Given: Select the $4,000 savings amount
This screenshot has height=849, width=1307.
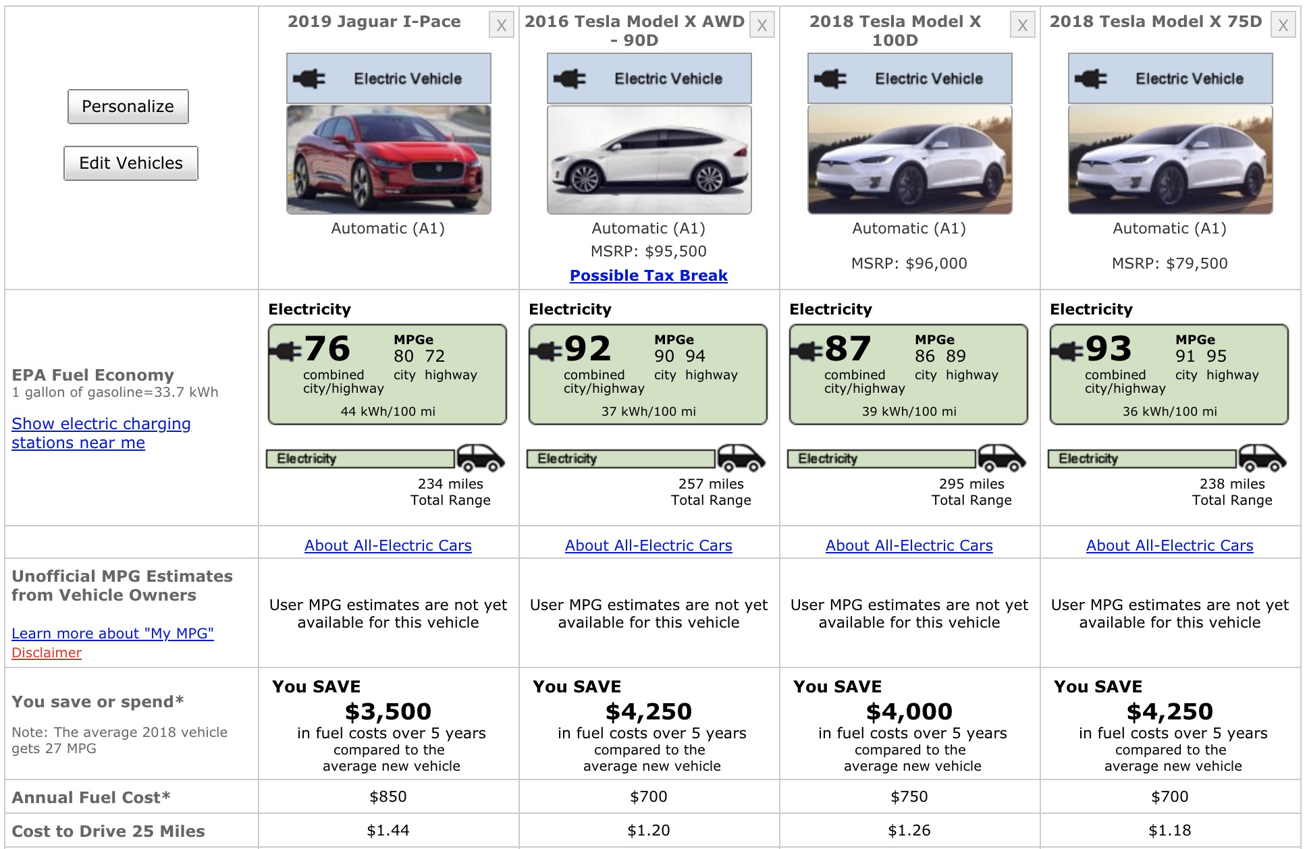Looking at the screenshot, I should [909, 711].
